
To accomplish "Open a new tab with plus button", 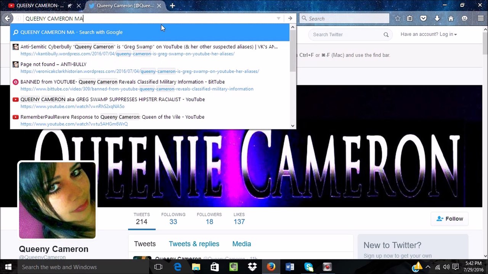I will (x=172, y=6).
